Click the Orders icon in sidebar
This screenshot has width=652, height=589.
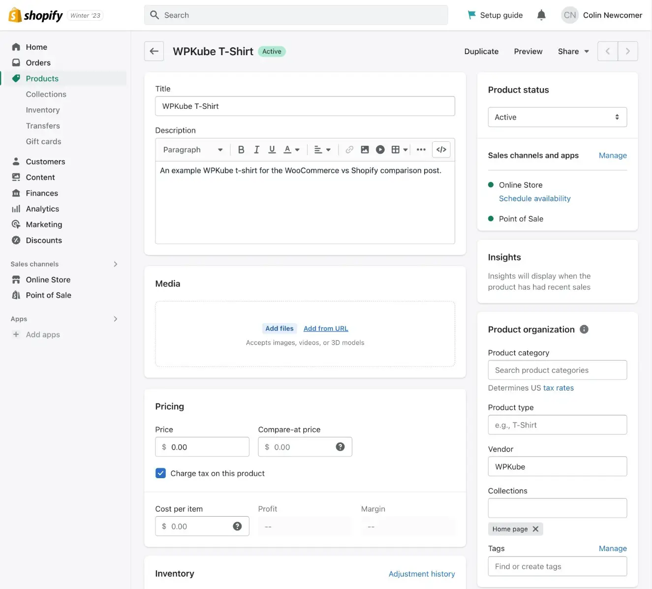coord(16,63)
